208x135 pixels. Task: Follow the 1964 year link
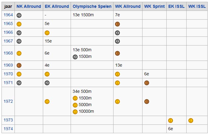pyautogui.click(x=8, y=15)
